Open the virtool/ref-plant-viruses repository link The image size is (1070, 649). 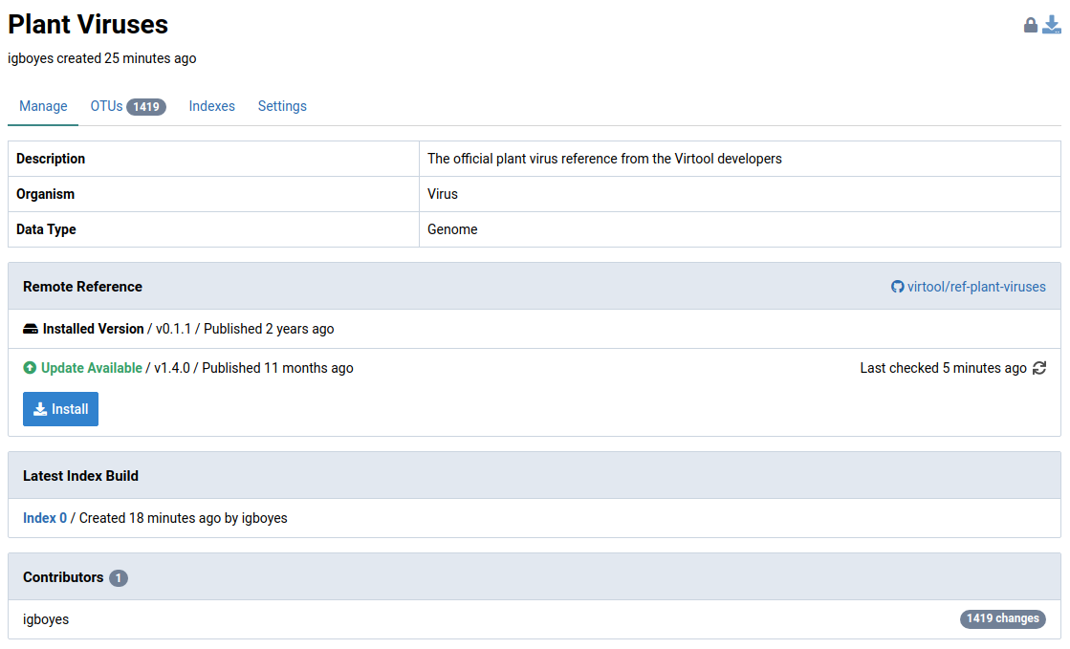pyautogui.click(x=976, y=287)
